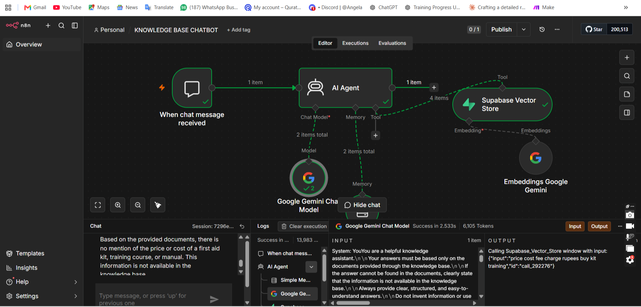Collapse the AI Agent log entry
Viewport: 641px width, 307px height.
click(x=311, y=267)
